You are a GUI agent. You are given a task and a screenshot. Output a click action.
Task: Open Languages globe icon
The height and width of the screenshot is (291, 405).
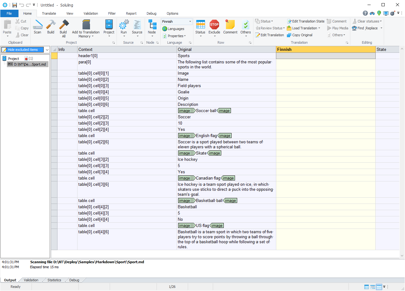tap(165, 29)
